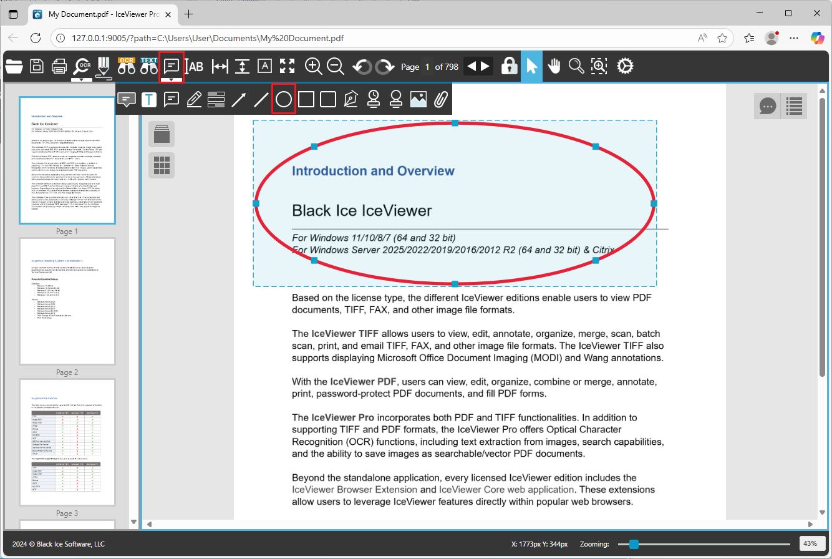The image size is (832, 559).
Task: Rotate the page clockwise
Action: (x=385, y=67)
